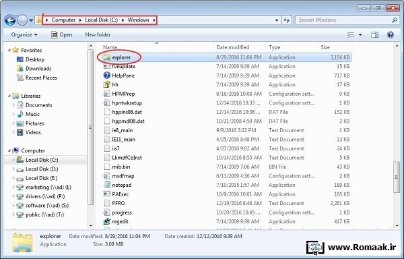Change your view icon button
404x259 pixels.
[x=351, y=34]
